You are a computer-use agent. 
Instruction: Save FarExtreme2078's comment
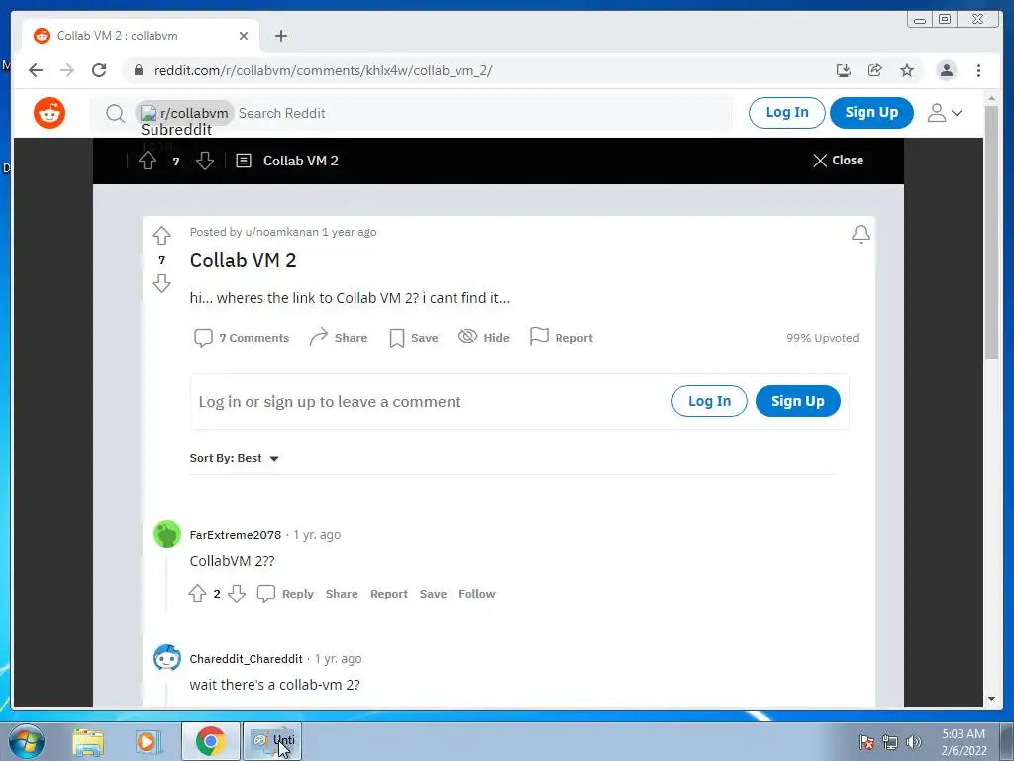point(433,594)
